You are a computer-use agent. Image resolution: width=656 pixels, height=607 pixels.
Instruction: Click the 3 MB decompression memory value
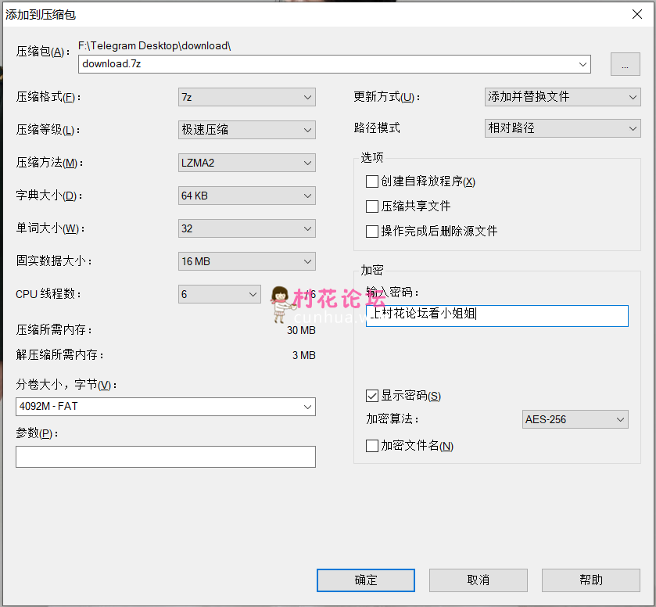click(303, 355)
